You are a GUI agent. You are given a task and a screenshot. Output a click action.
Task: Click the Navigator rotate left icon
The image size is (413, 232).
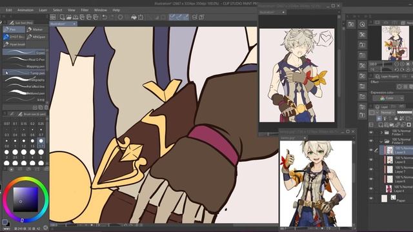tap(397, 70)
